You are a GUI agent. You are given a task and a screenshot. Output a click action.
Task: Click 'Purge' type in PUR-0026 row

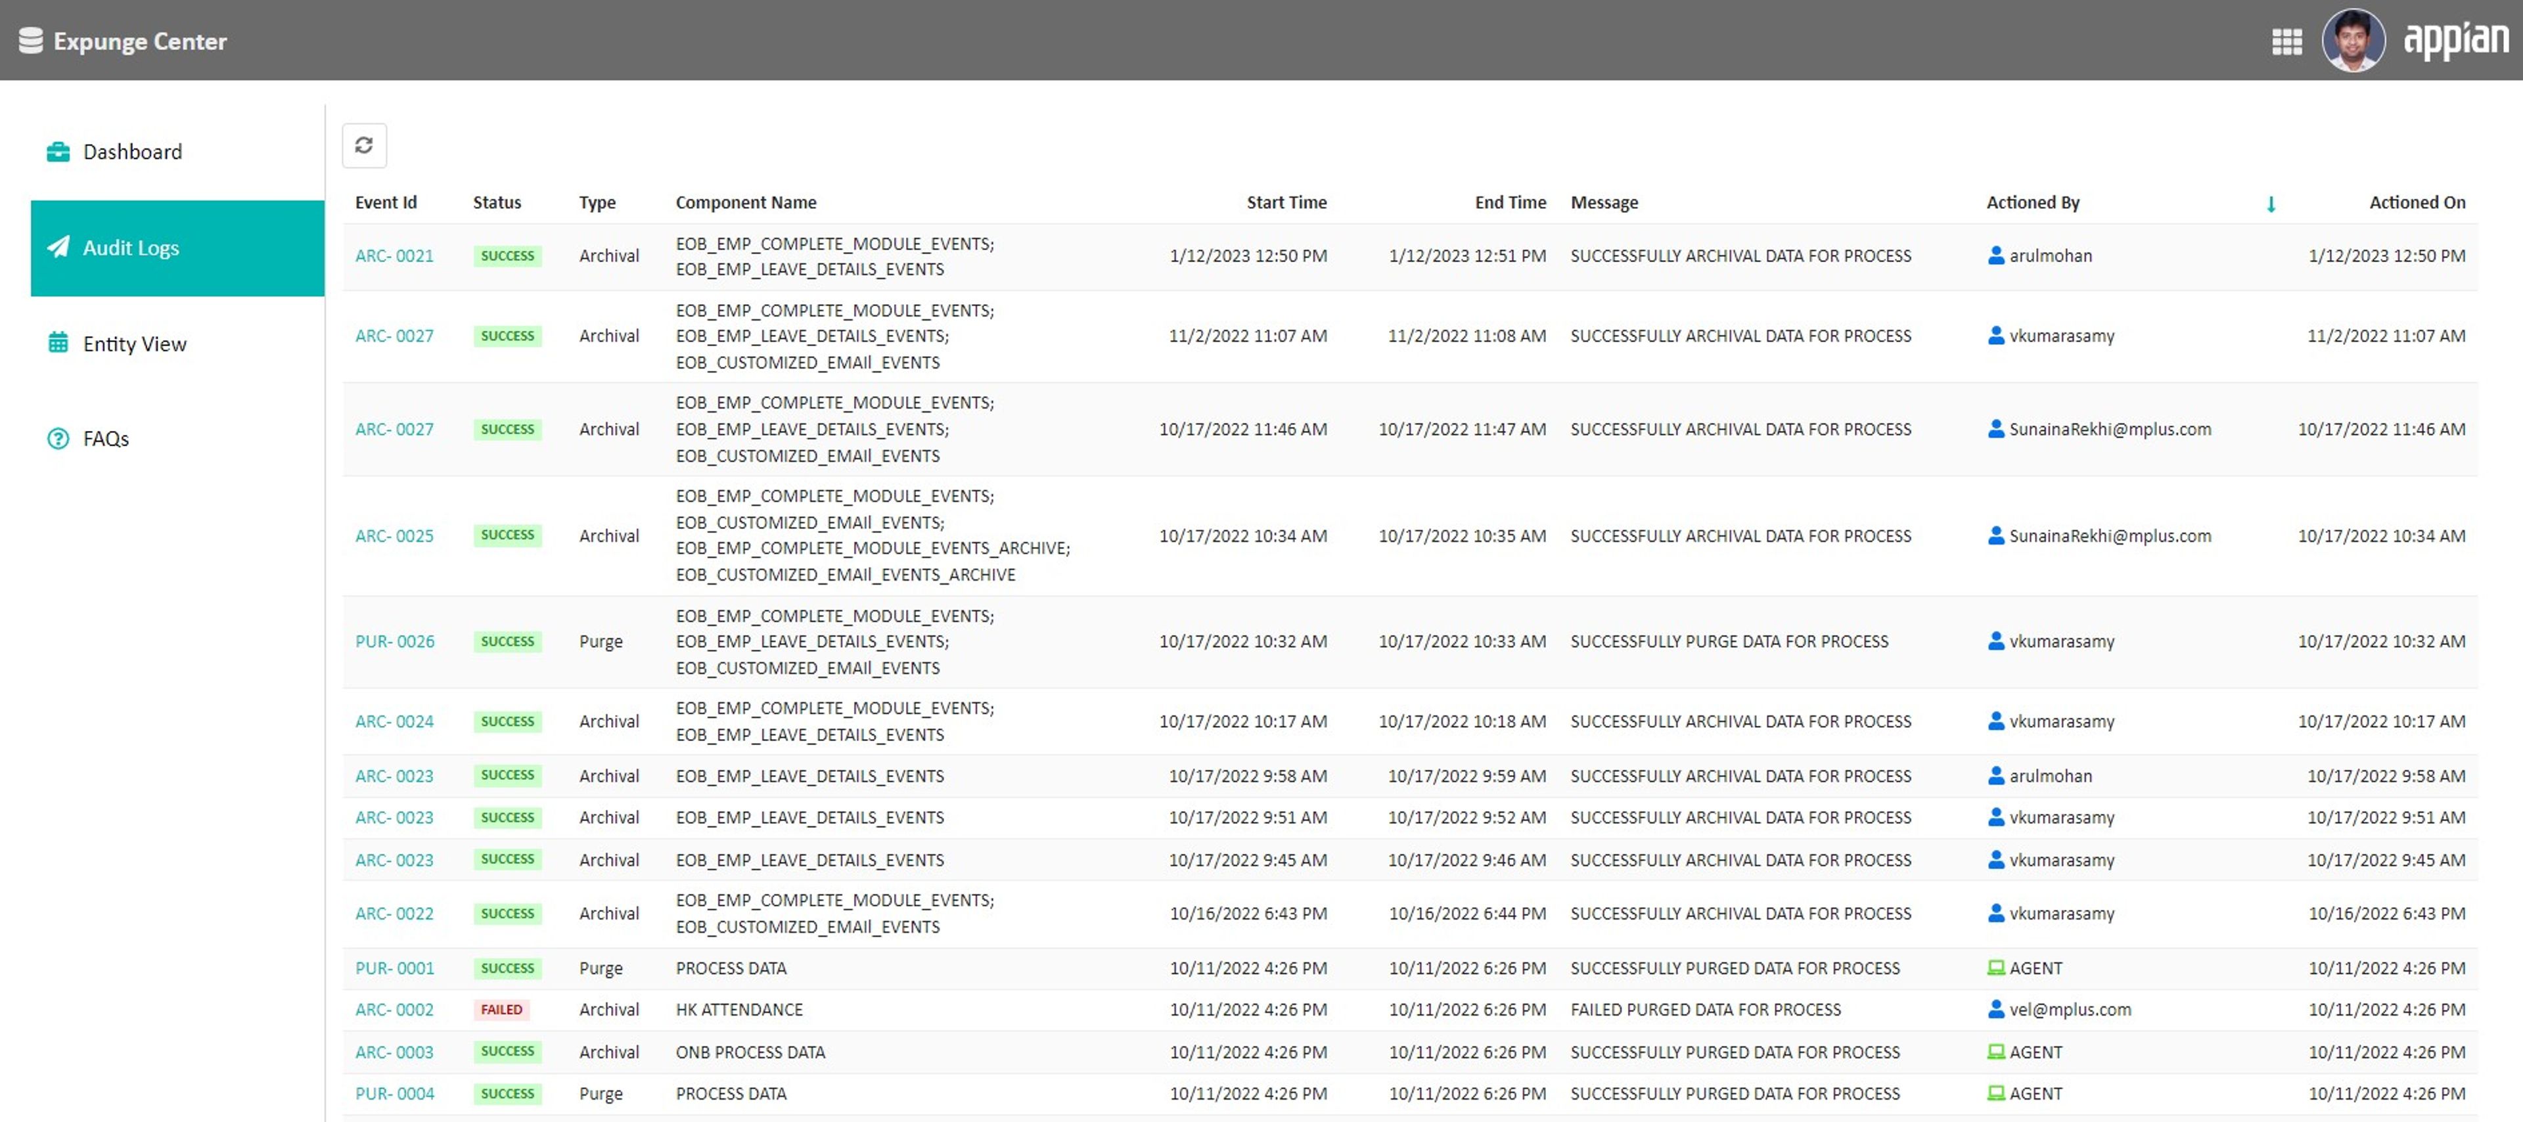(601, 642)
